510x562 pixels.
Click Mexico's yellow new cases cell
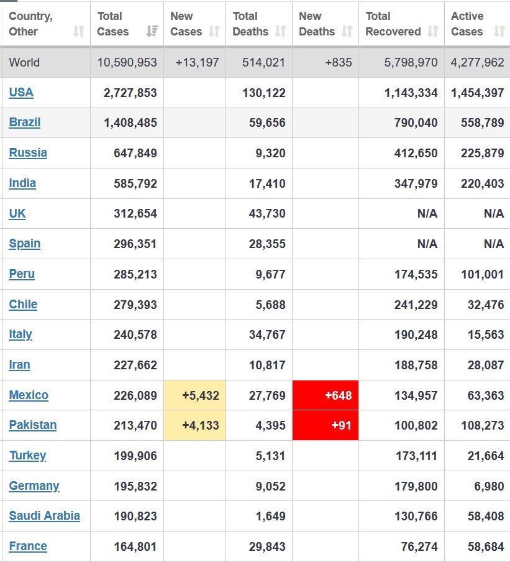195,395
